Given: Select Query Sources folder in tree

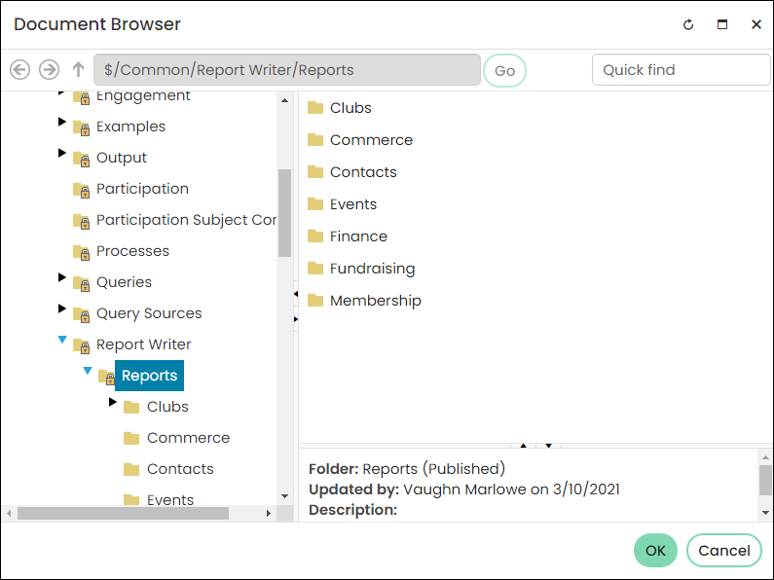Looking at the screenshot, I should [149, 313].
